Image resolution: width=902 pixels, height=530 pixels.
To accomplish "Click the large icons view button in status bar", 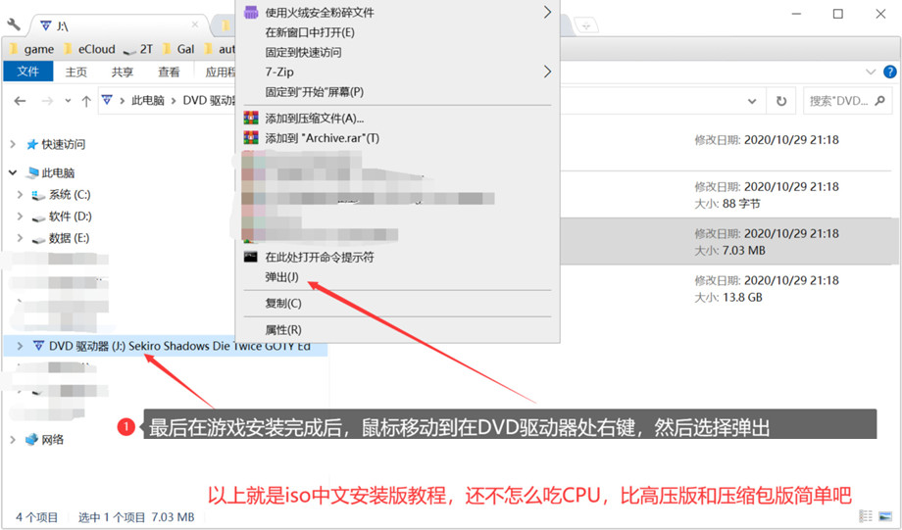I will pos(886,516).
